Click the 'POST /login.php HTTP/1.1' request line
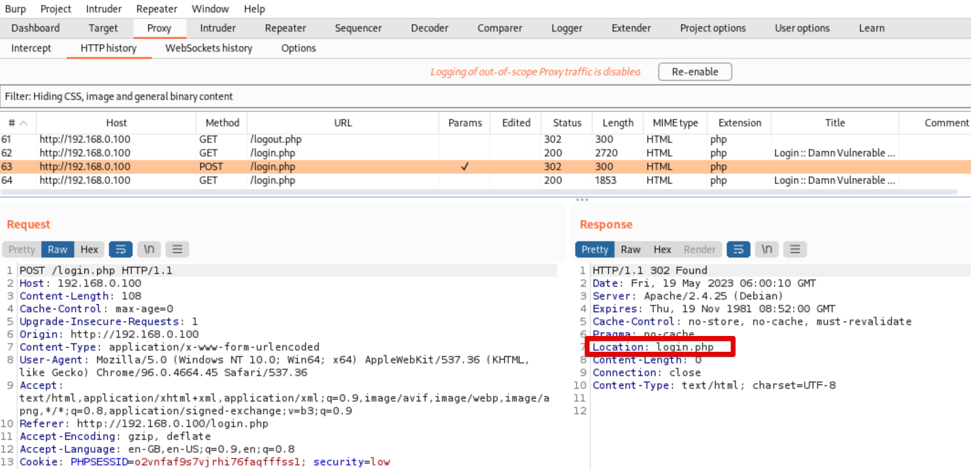Screen dimensions: 971x469 (x=96, y=270)
